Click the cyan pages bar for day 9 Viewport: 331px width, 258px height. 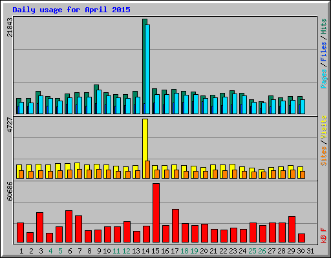pos(99,102)
